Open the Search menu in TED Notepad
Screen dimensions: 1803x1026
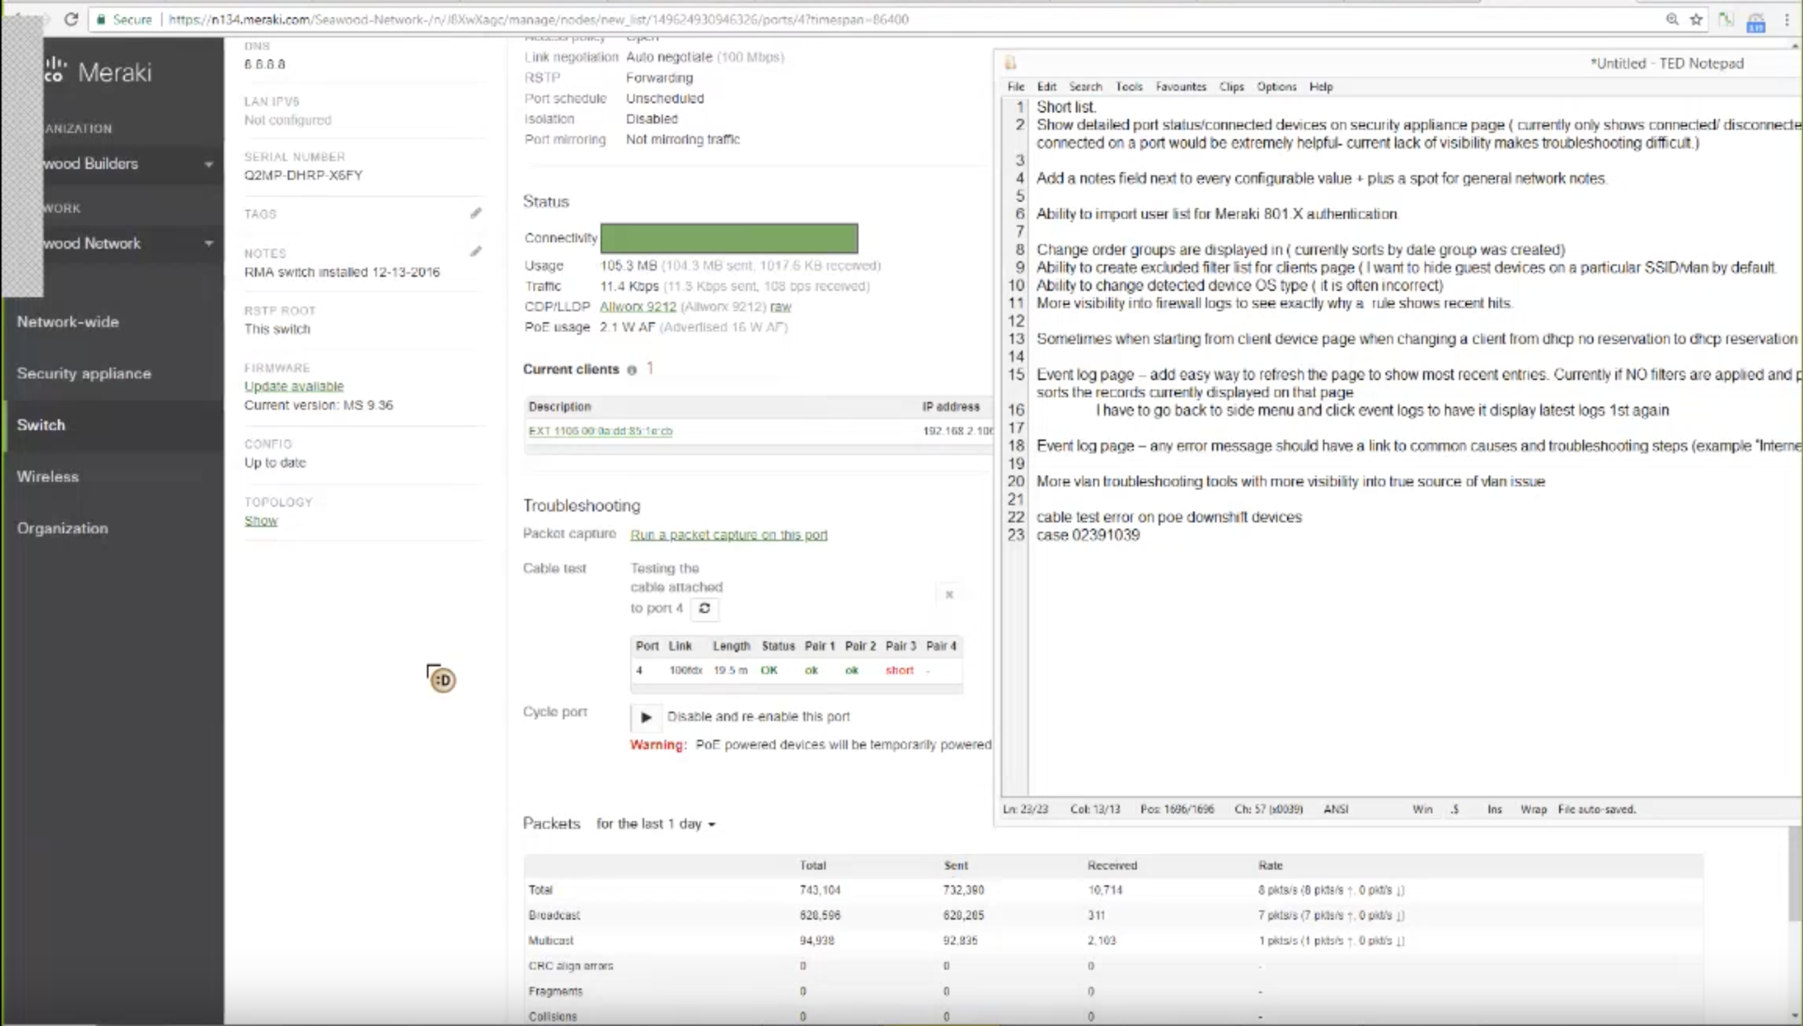click(x=1085, y=87)
